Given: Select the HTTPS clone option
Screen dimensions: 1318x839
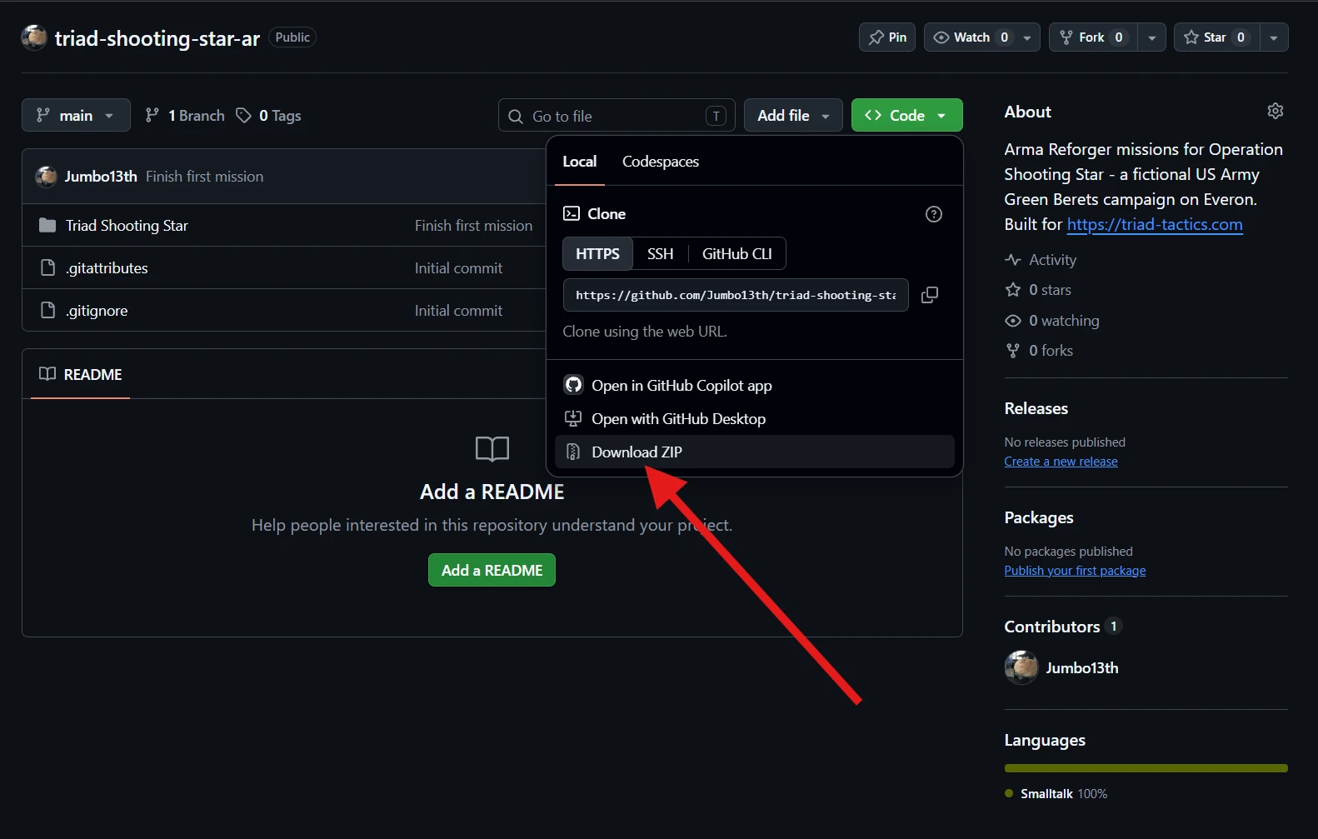Looking at the screenshot, I should (x=597, y=254).
